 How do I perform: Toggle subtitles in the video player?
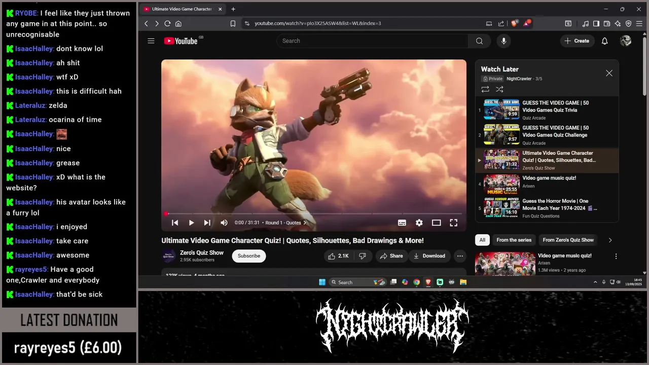402,223
